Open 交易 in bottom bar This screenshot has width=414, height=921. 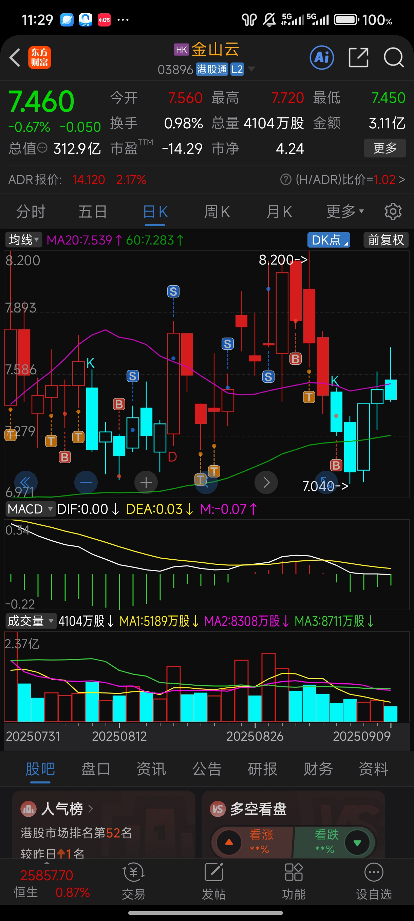pyautogui.click(x=134, y=881)
